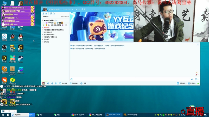The height and width of the screenshot is (117, 209).
Task: Open the user avatar in YY bottom bar
Action: 44,83
